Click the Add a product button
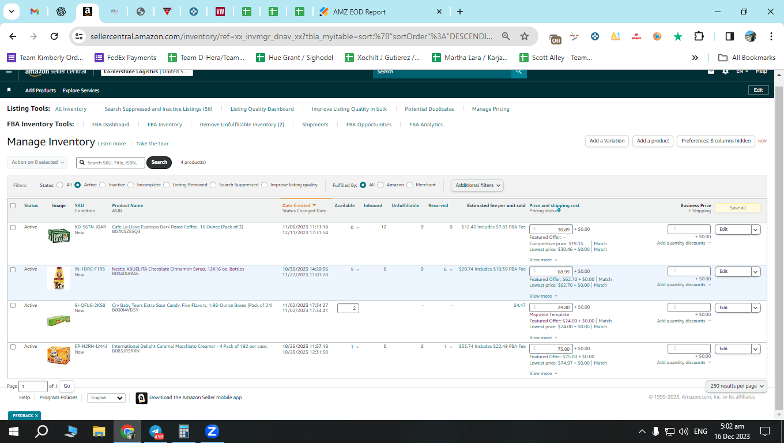The height and width of the screenshot is (443, 784). coord(653,141)
